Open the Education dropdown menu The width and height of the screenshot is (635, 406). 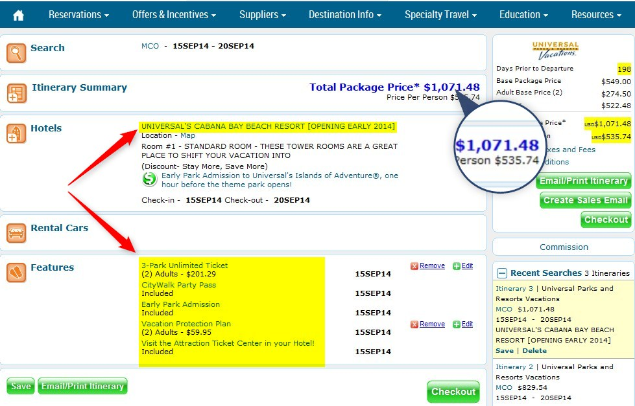coord(523,14)
